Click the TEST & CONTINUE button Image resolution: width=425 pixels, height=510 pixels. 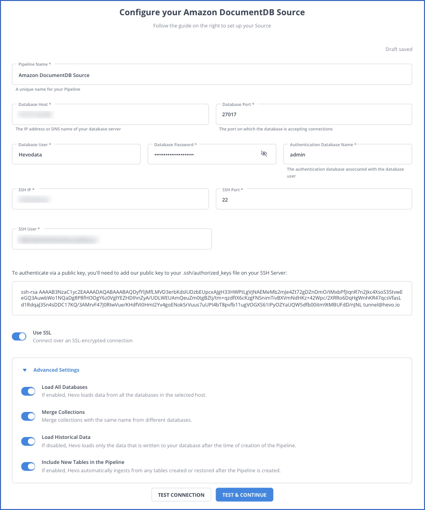[x=244, y=495]
